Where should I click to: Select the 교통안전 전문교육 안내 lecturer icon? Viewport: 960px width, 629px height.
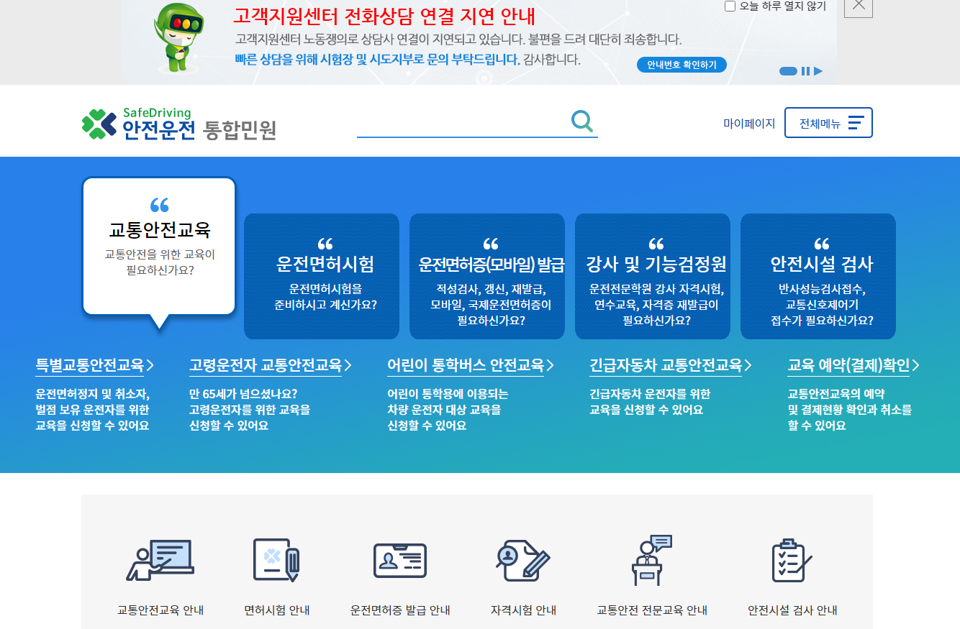[648, 561]
